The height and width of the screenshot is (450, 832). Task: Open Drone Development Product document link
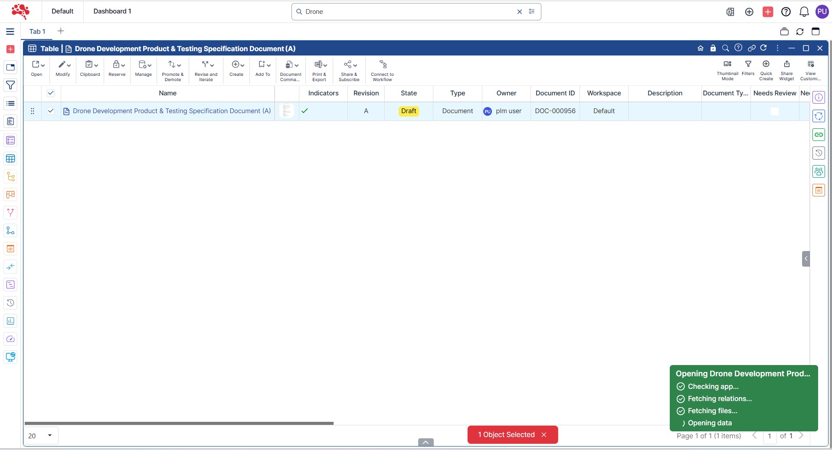coord(172,111)
